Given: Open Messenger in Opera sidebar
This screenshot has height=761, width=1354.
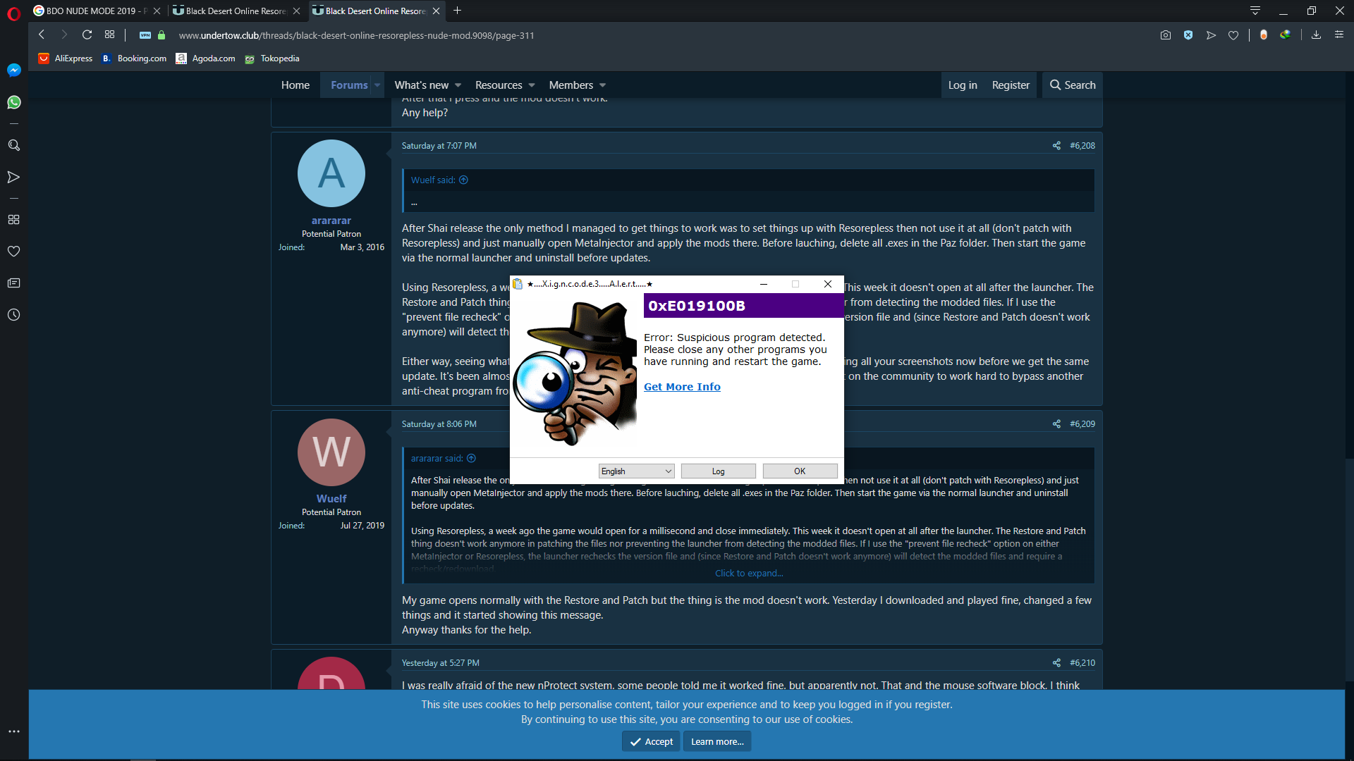Looking at the screenshot, I should [x=13, y=70].
